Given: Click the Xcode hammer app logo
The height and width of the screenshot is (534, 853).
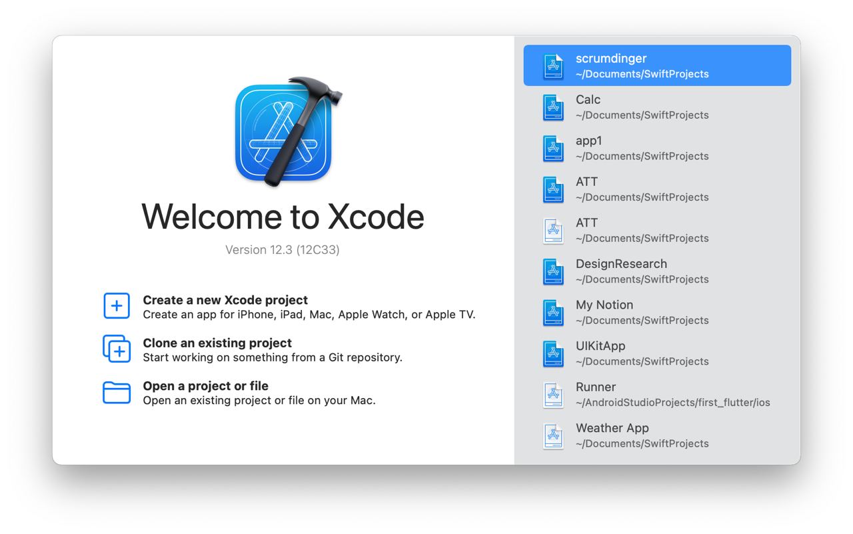Looking at the screenshot, I should pyautogui.click(x=289, y=131).
